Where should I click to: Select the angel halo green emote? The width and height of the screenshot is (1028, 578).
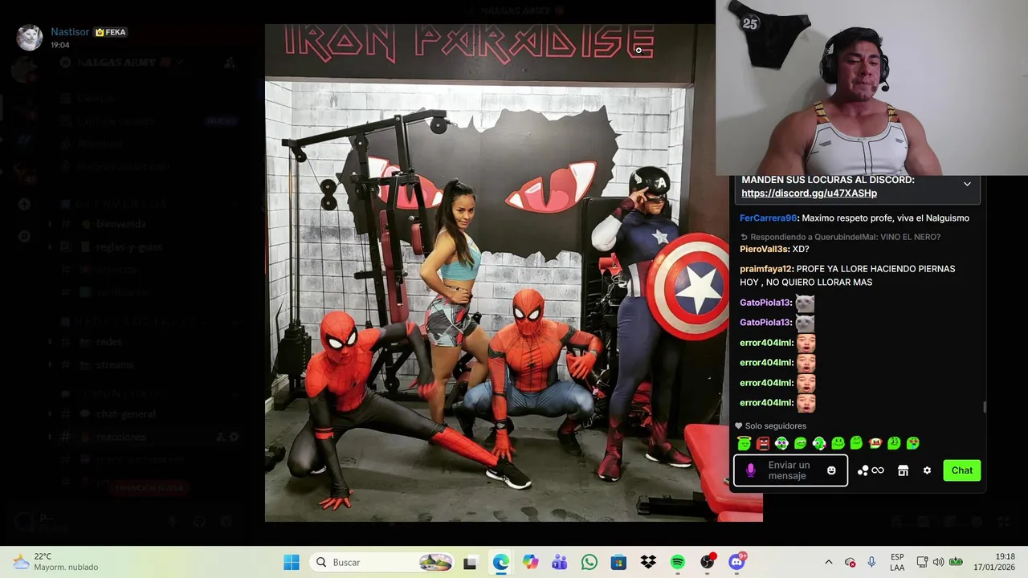(744, 443)
